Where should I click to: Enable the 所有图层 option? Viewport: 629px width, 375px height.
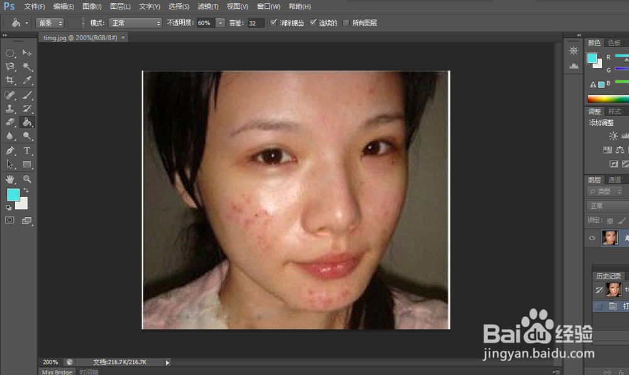point(346,23)
